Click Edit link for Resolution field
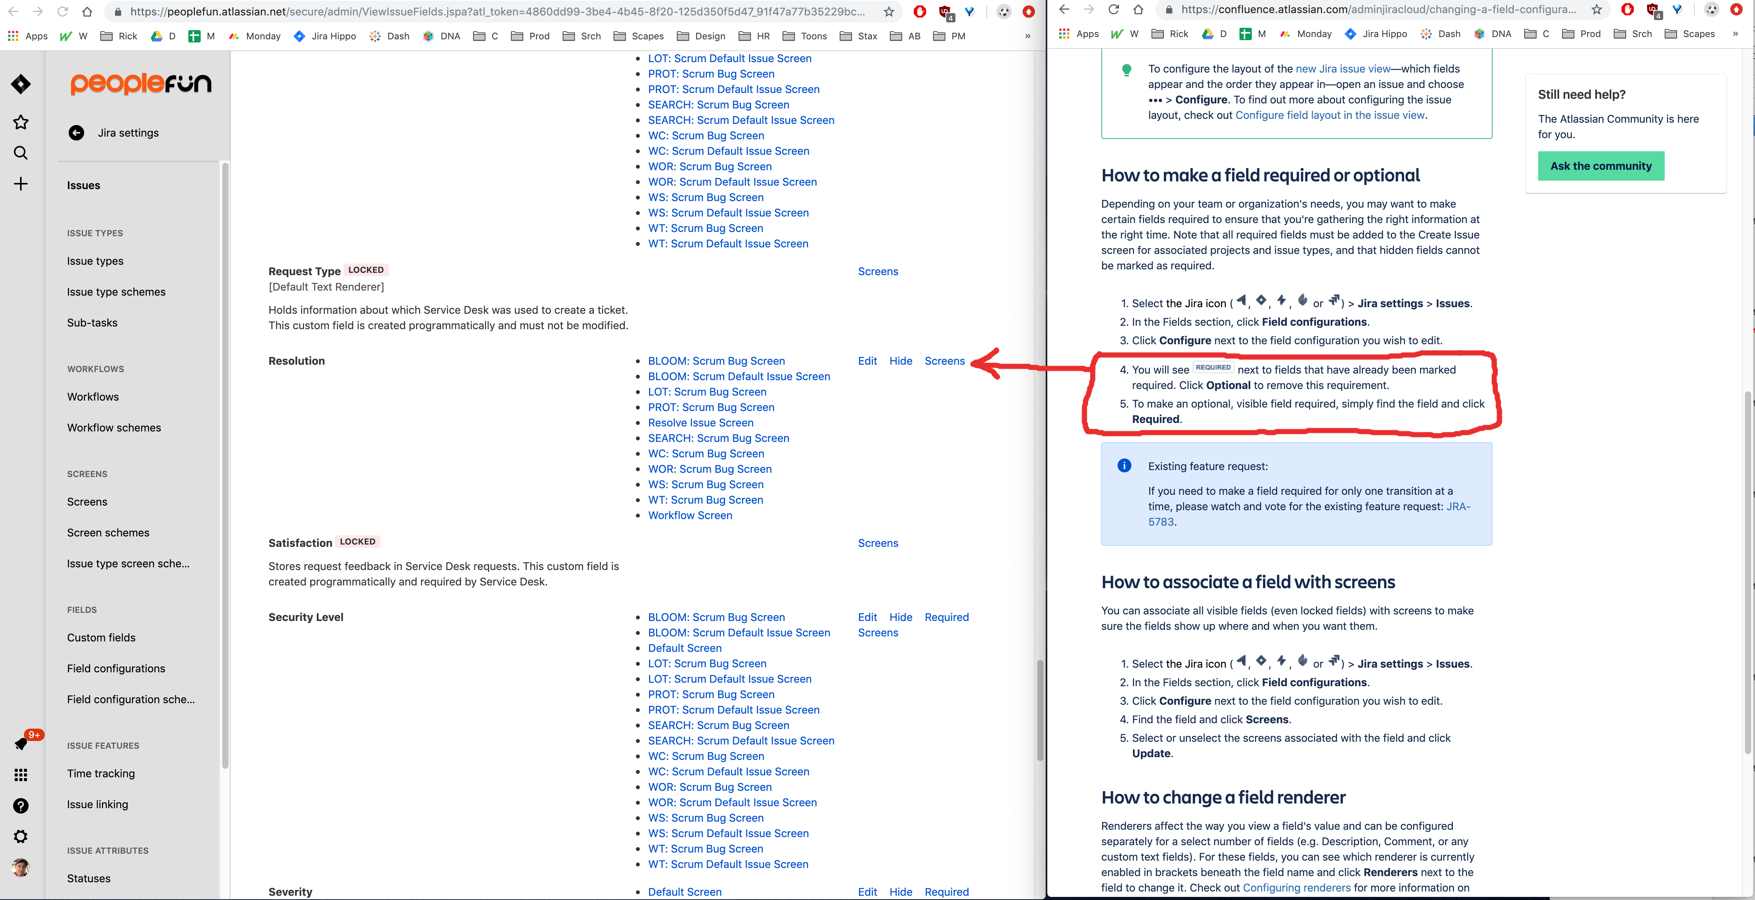The image size is (1755, 900). pos(867,361)
